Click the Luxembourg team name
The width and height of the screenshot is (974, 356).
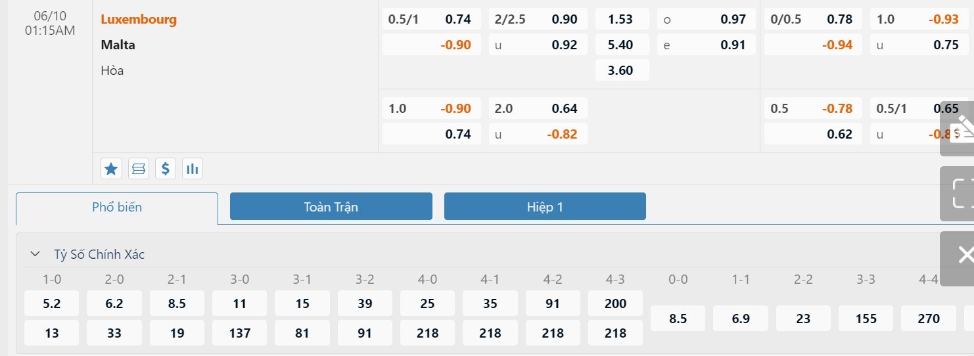[x=139, y=19]
